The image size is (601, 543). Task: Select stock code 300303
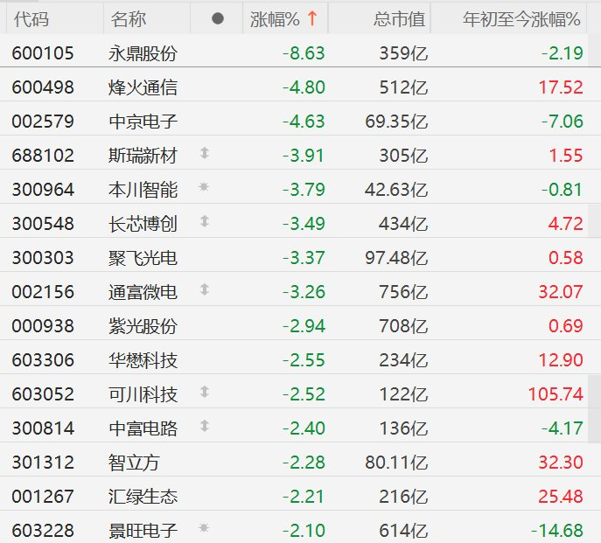click(43, 258)
